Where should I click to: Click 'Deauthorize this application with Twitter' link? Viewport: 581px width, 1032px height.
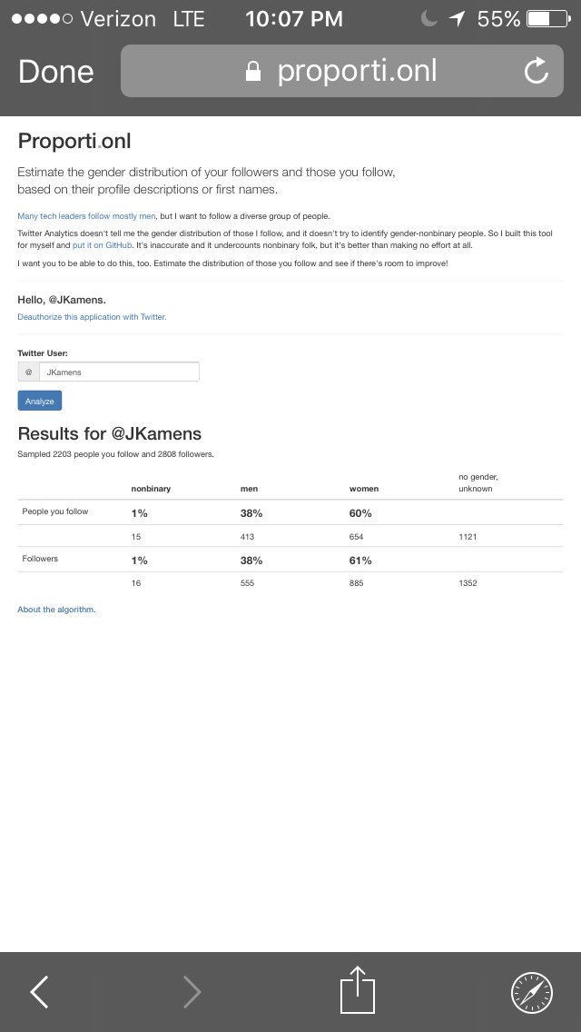pyautogui.click(x=92, y=316)
